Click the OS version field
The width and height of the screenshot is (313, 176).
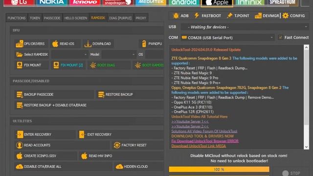click(155, 54)
